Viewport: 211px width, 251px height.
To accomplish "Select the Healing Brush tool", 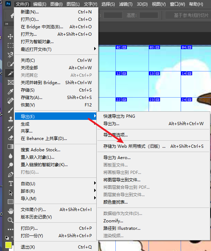I will pos(10,101).
